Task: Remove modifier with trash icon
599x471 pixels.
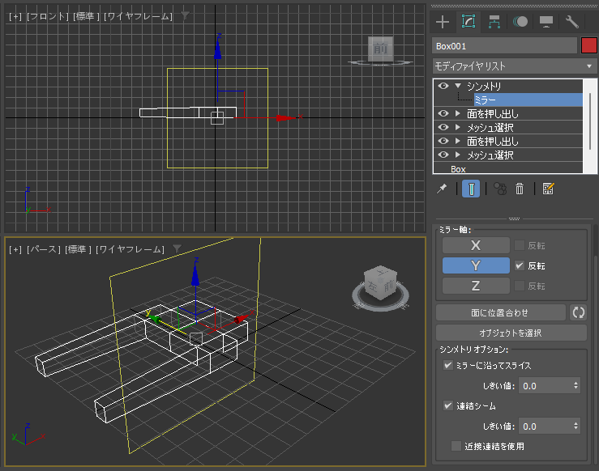Action: 520,189
